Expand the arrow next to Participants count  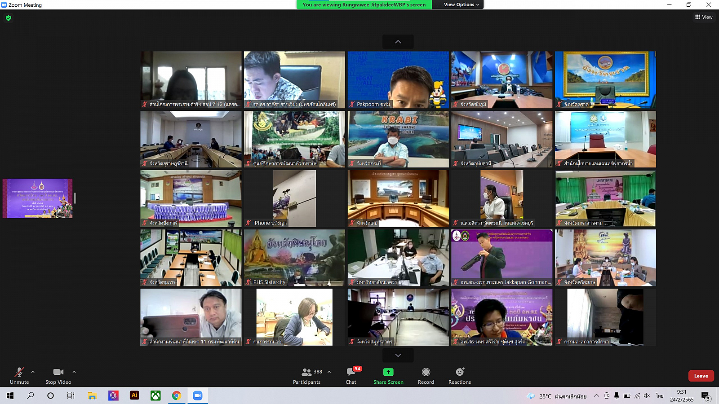click(329, 372)
